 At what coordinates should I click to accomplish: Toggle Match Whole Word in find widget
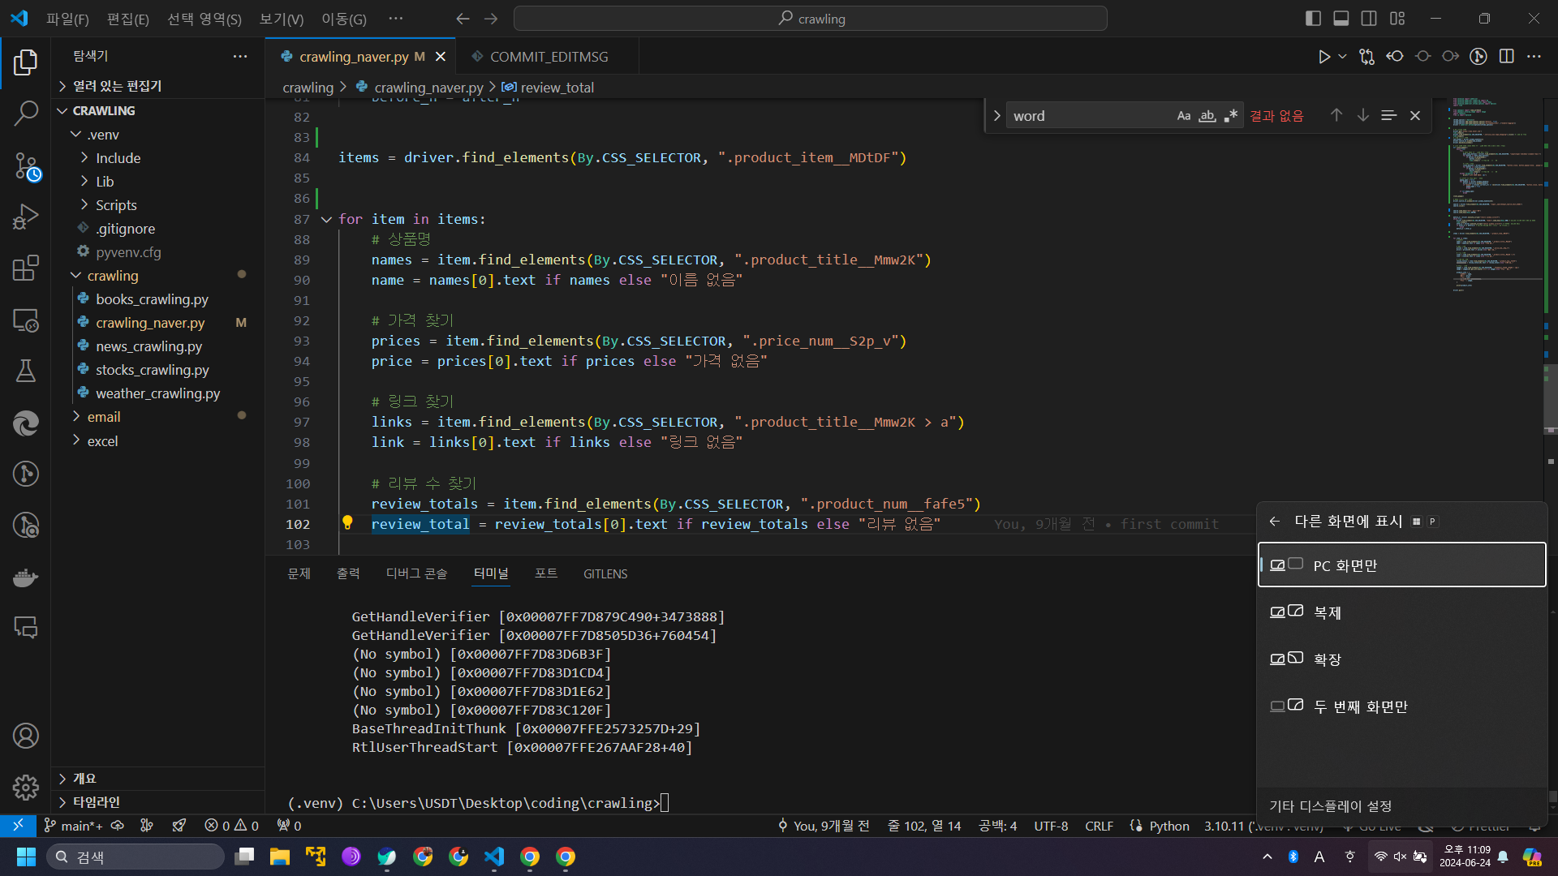(1207, 116)
